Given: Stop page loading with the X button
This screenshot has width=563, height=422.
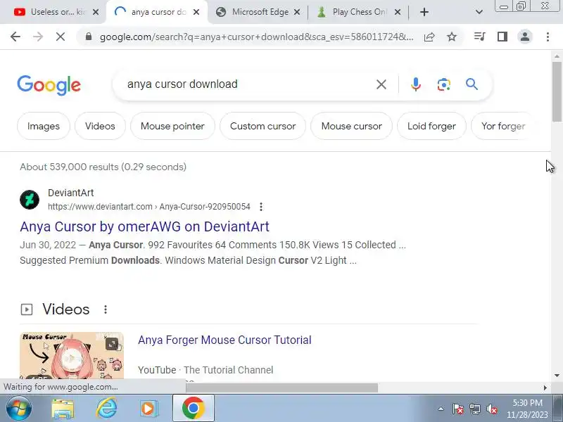Looking at the screenshot, I should 61,37.
